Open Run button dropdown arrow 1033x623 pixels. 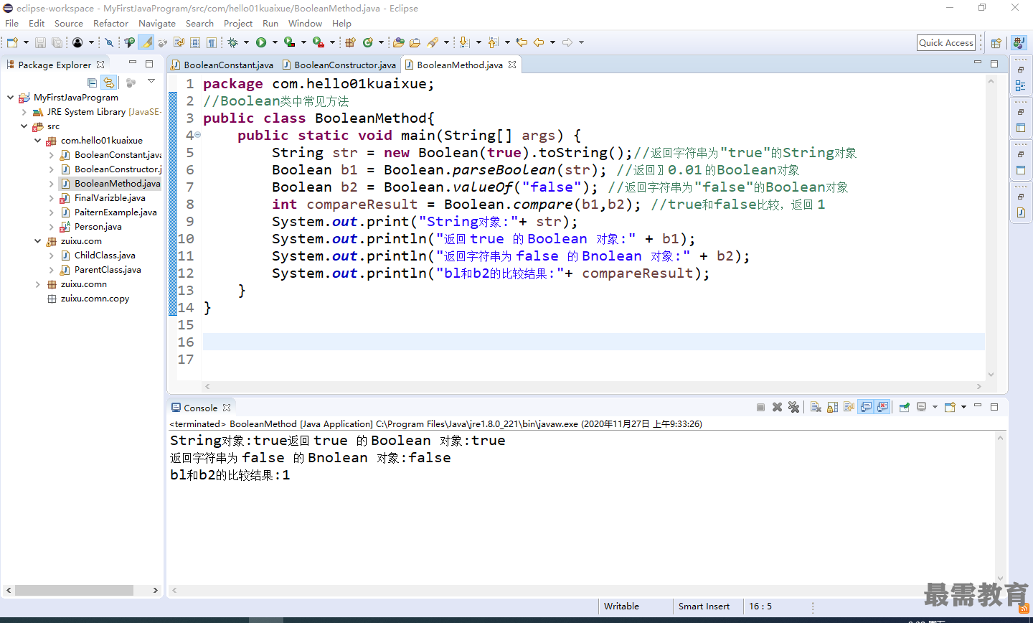[274, 42]
